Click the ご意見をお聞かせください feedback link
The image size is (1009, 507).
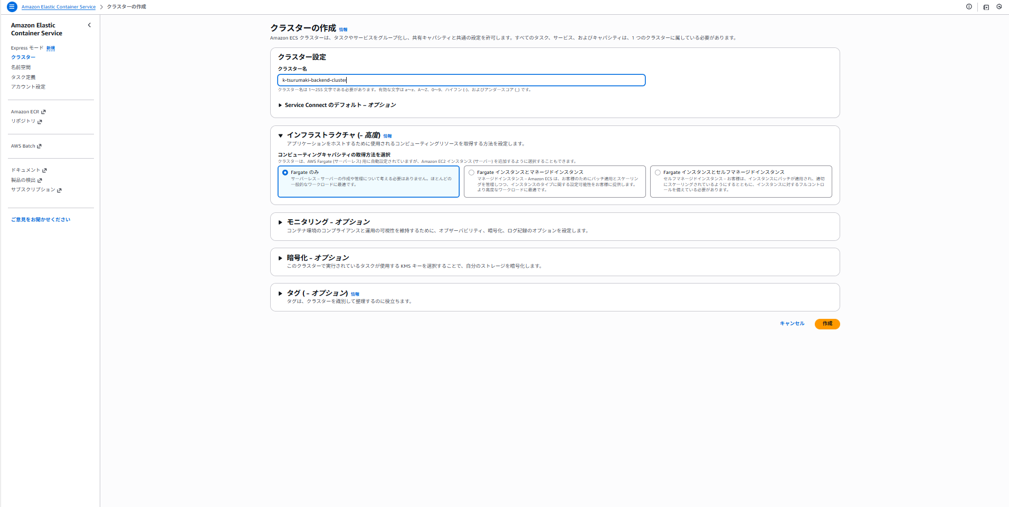tap(41, 220)
